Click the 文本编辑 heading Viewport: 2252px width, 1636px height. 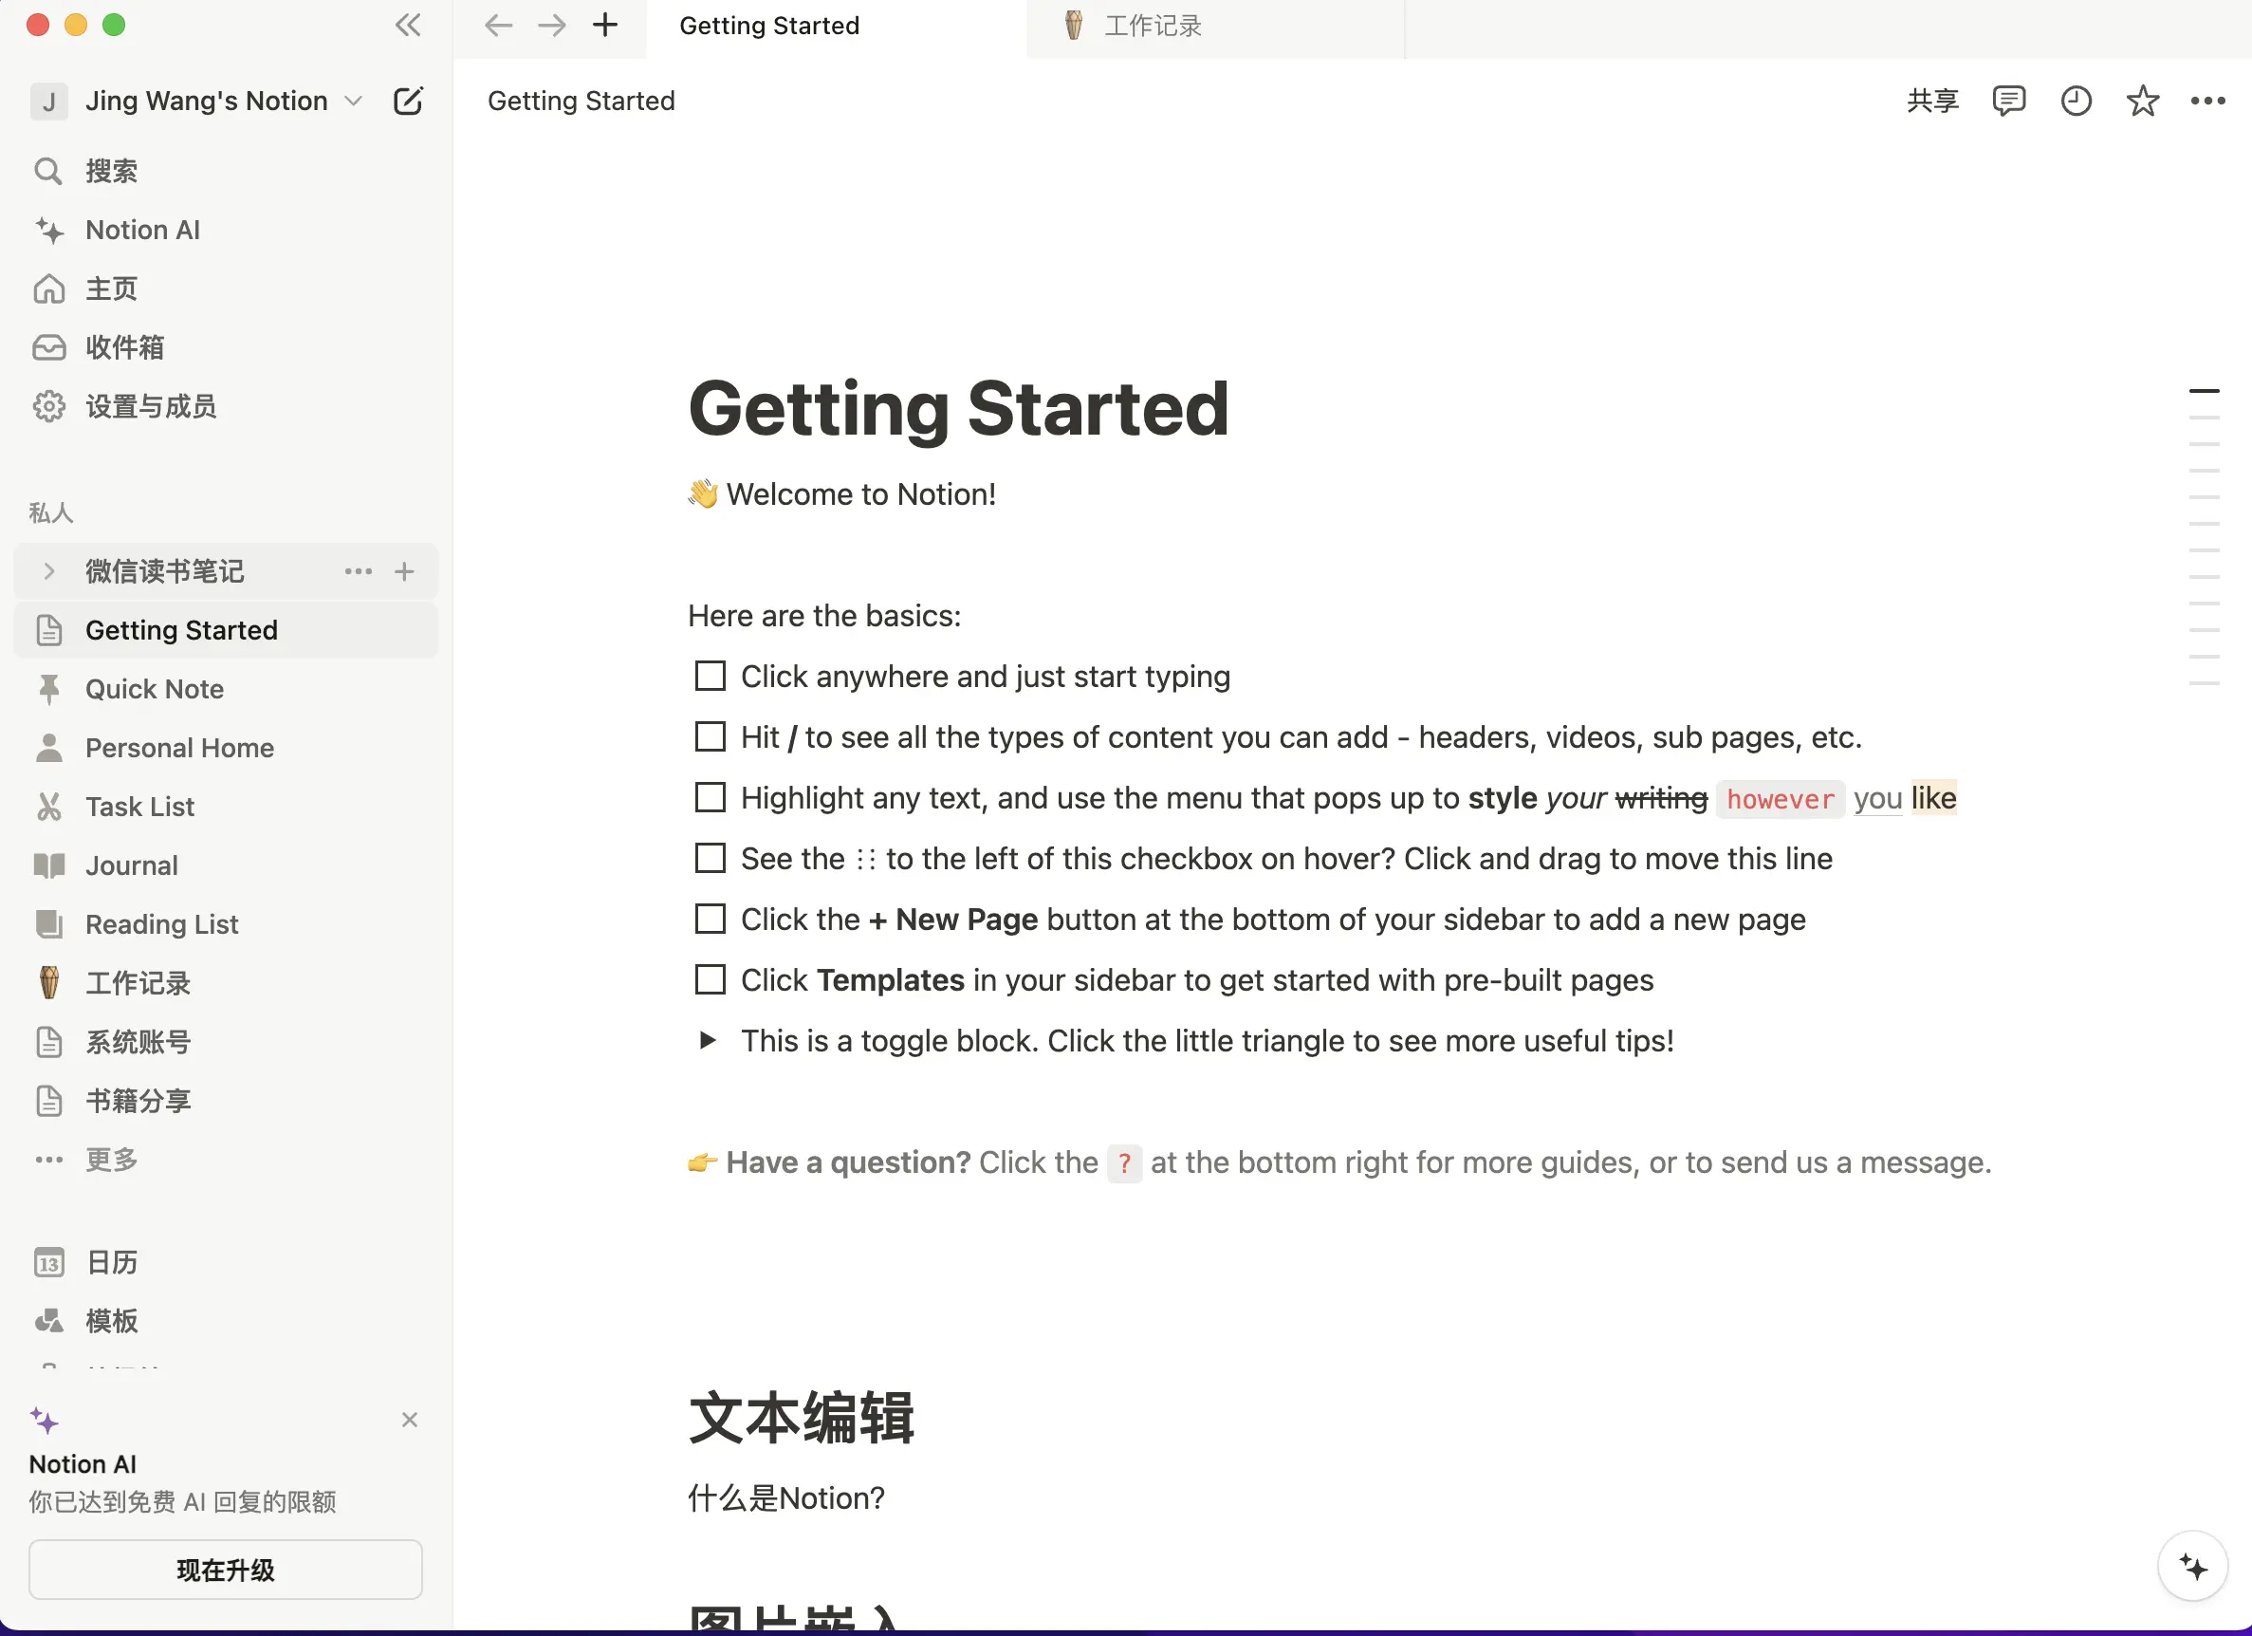[x=801, y=1419]
